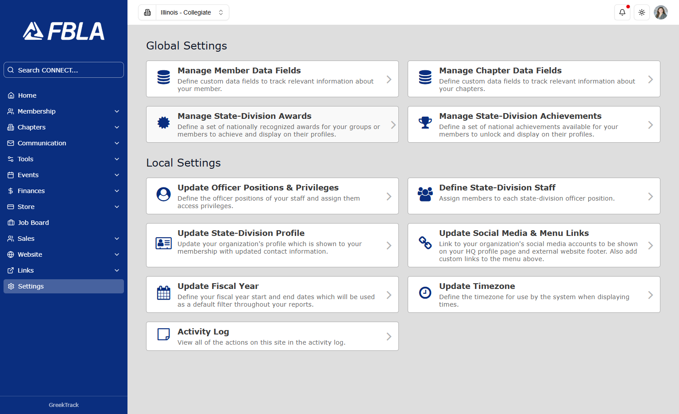Viewport: 679px width, 414px height.
Task: Open Update Timezone title
Action: [x=477, y=286]
